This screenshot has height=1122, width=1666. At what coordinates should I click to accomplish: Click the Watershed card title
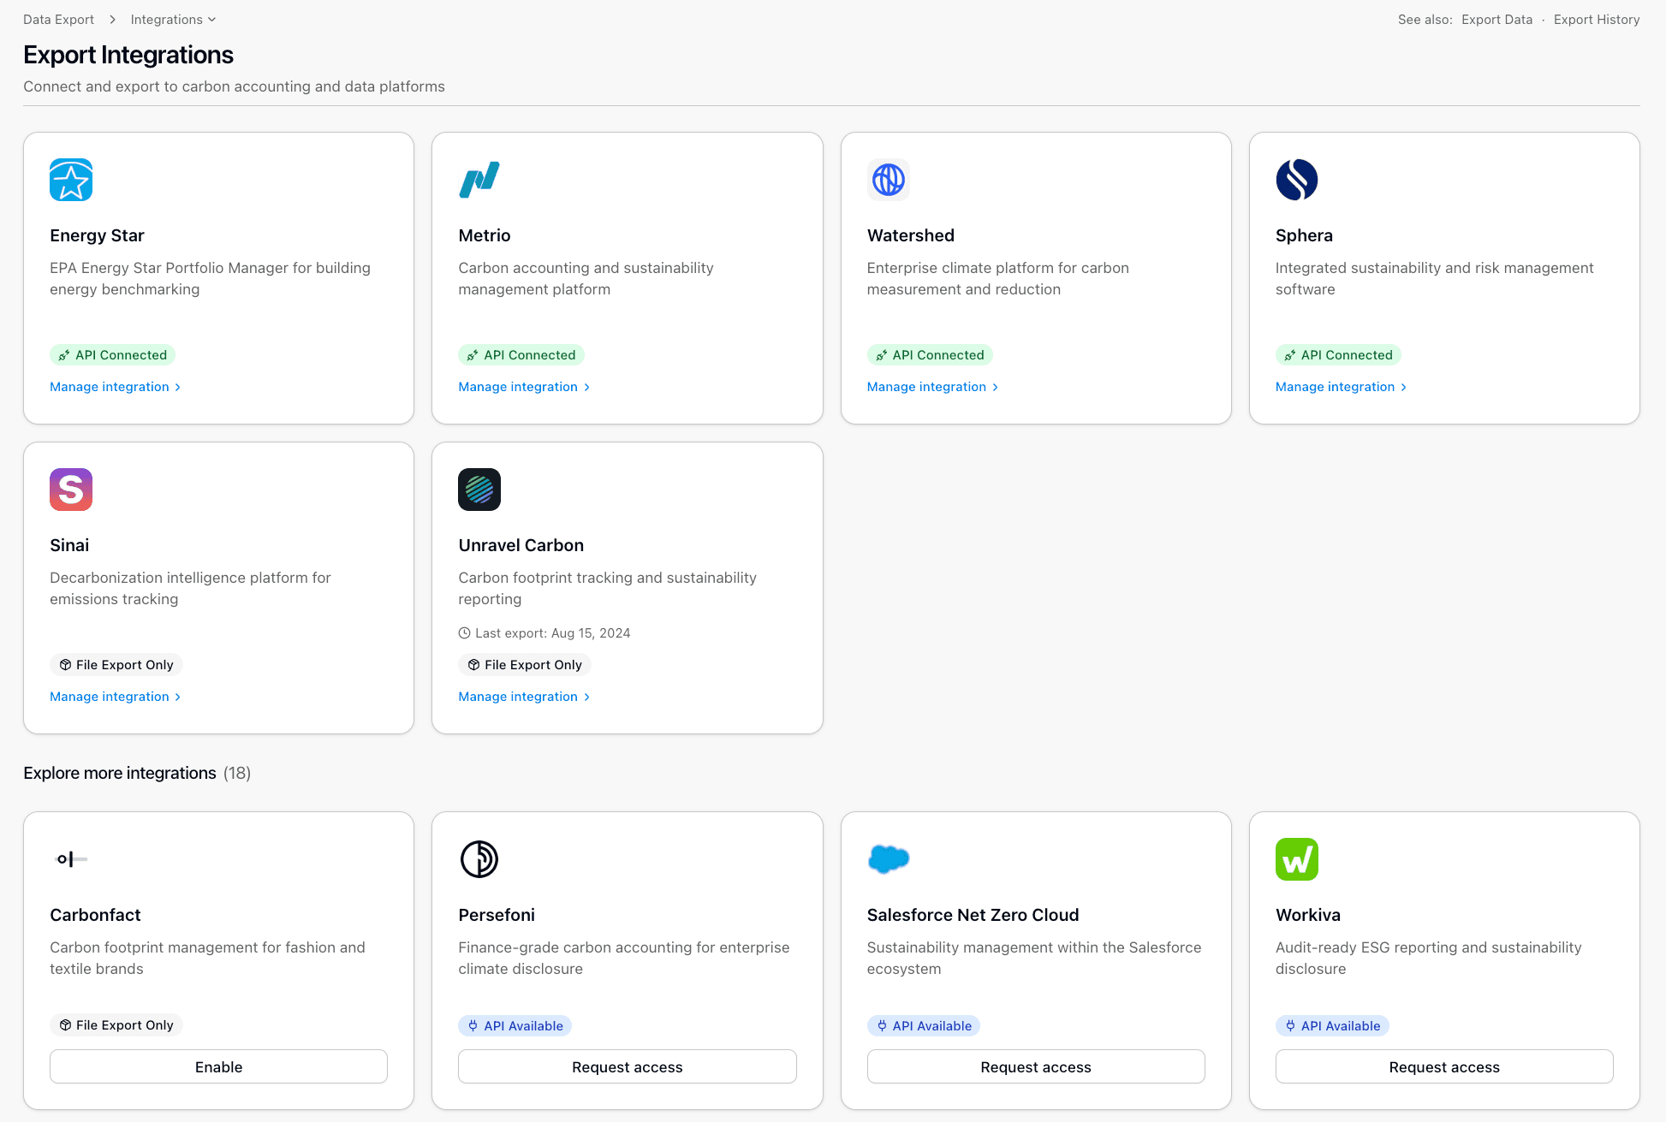[911, 235]
